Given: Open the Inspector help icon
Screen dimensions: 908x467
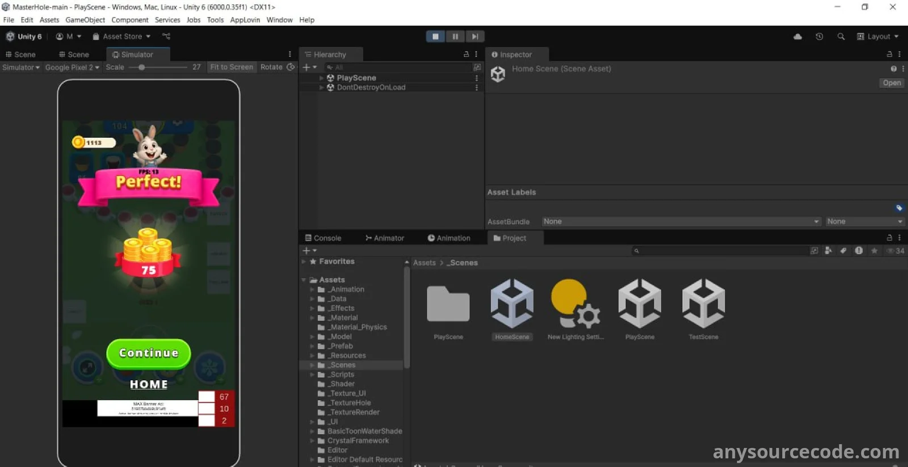Looking at the screenshot, I should (x=893, y=69).
